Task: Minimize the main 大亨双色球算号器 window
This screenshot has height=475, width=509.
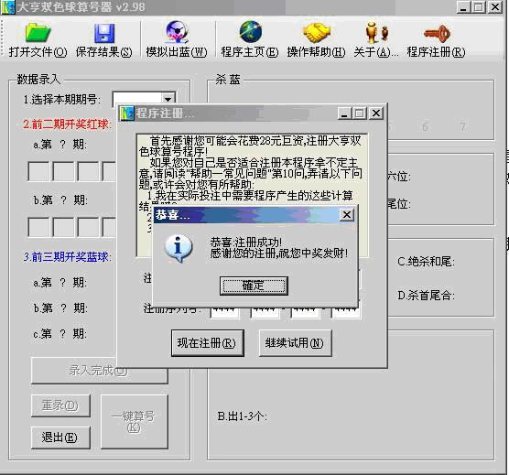Action: click(x=463, y=6)
